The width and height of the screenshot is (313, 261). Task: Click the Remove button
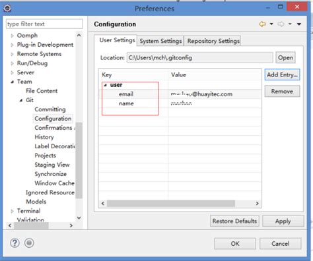pos(282,91)
